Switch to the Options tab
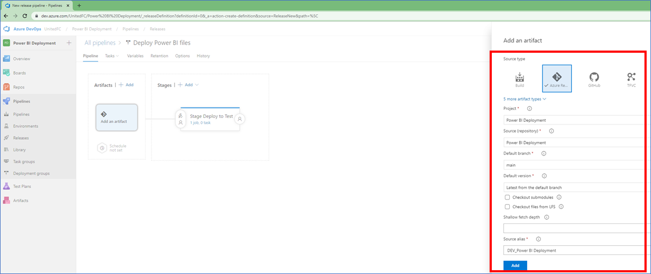This screenshot has height=274, width=651. [182, 56]
